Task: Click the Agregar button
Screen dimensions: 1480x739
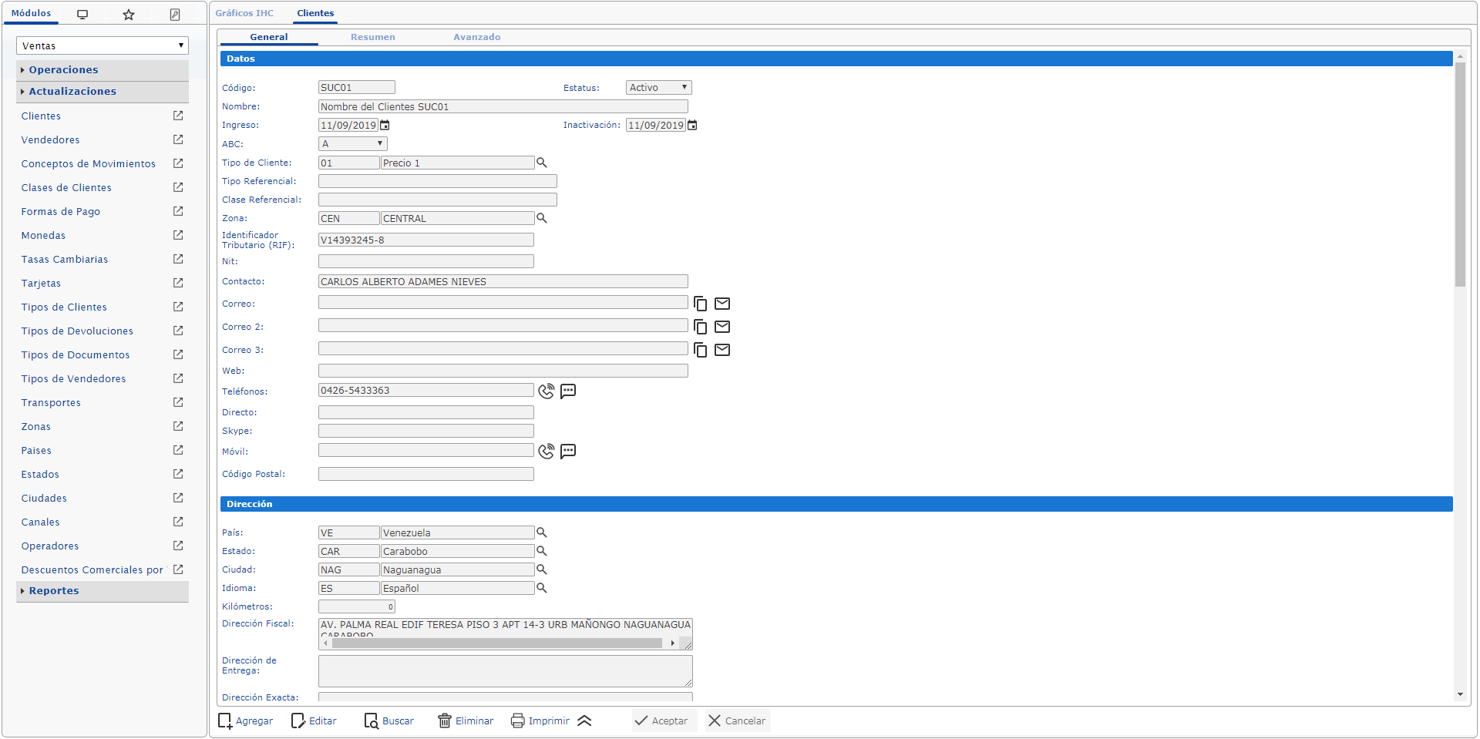Action: pos(246,721)
